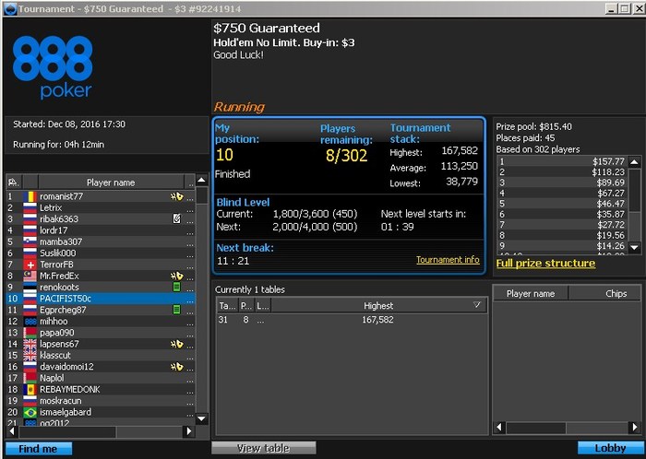Click the hand icon next to romanist77
Viewport: 646px width, 459px height.
(177, 196)
